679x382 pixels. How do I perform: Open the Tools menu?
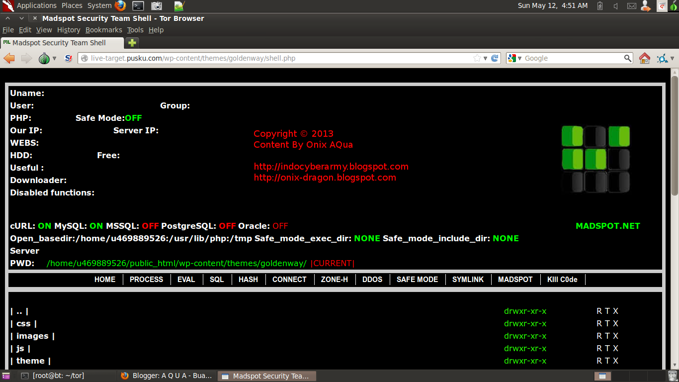(135, 30)
